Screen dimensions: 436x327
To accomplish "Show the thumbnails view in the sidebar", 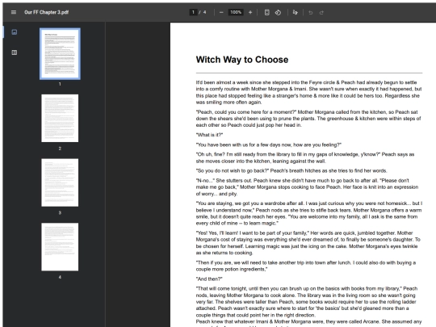I will pyautogui.click(x=15, y=32).
